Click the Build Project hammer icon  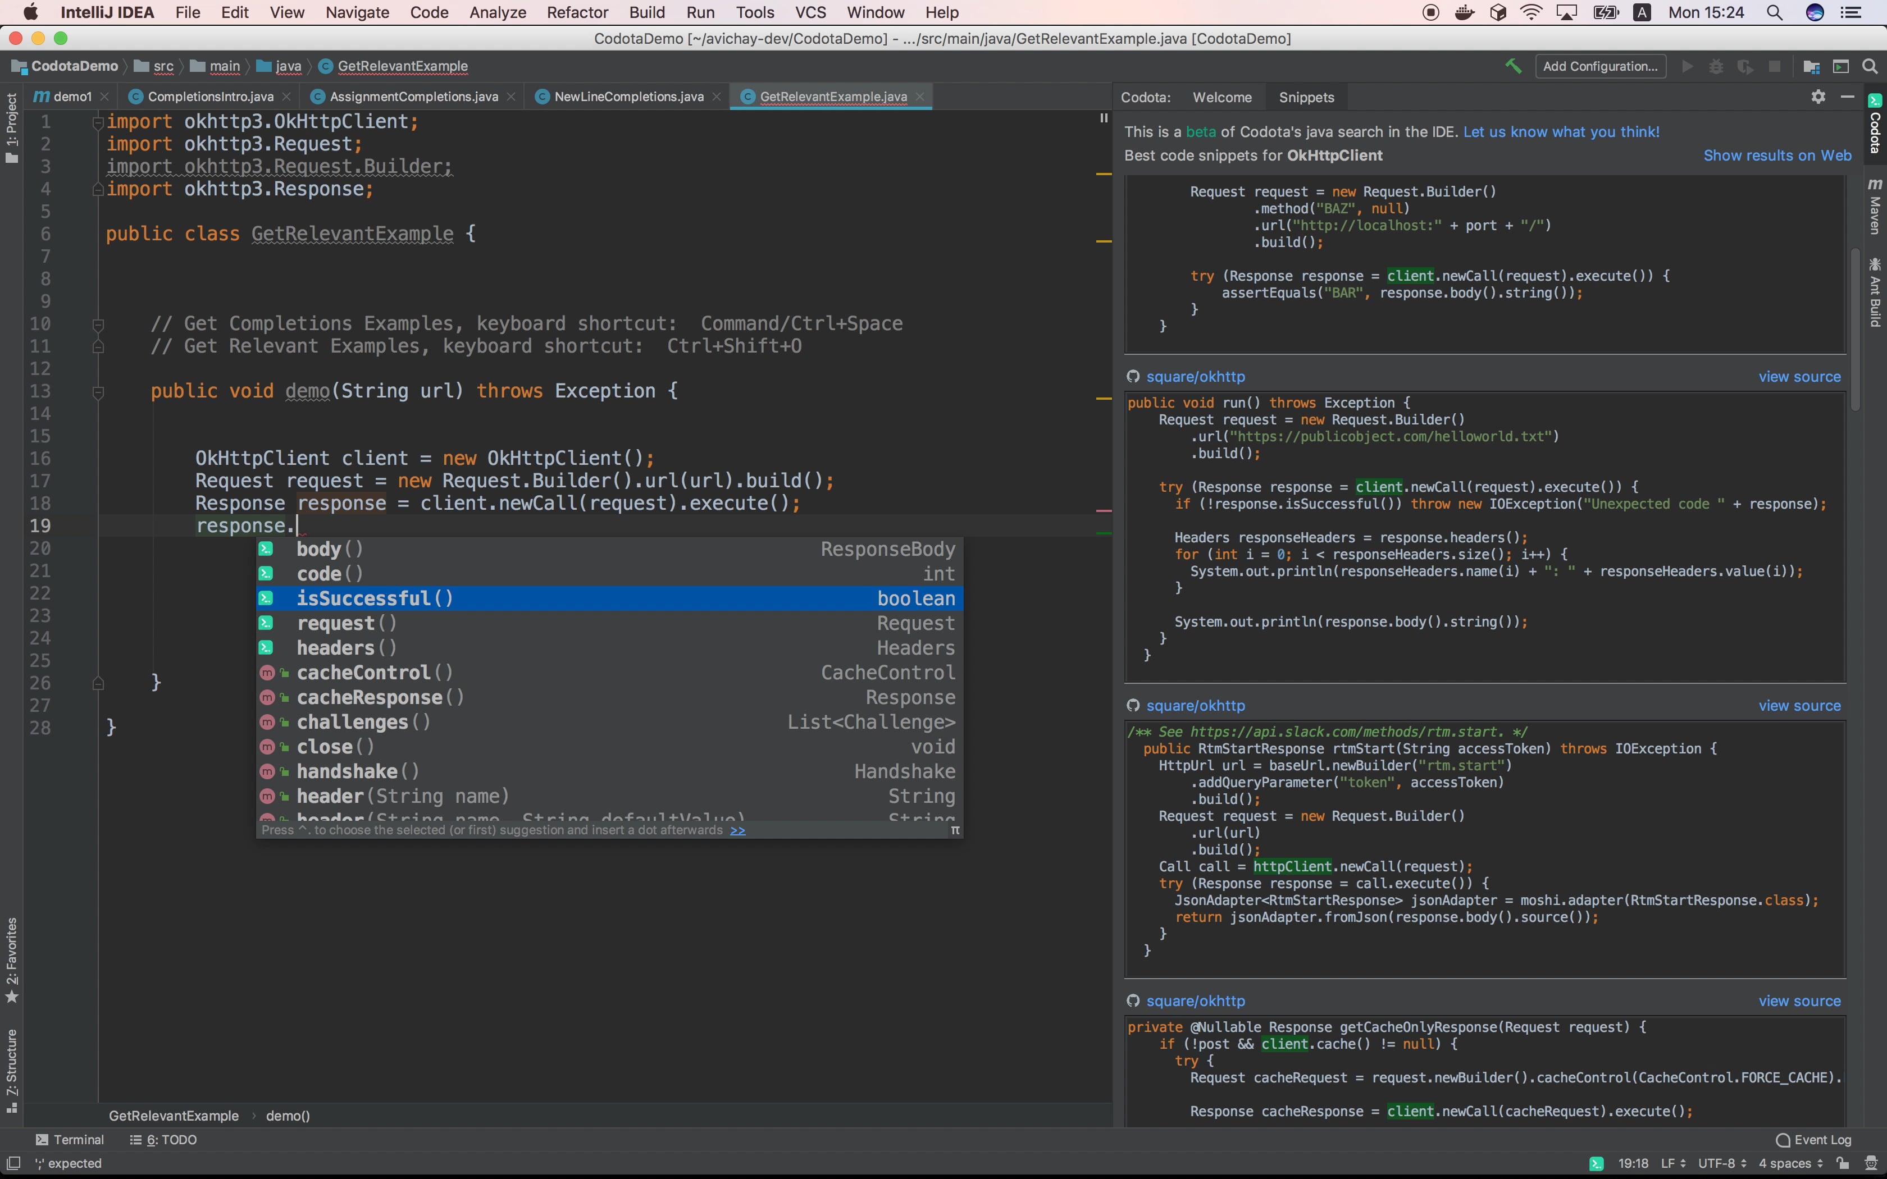[1513, 66]
